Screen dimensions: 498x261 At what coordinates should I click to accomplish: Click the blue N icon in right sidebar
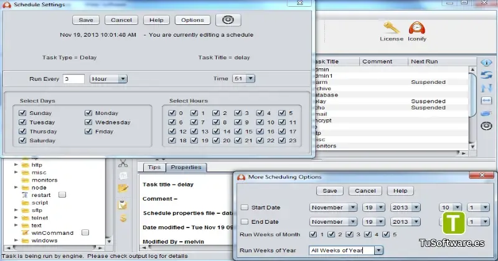pos(486,88)
